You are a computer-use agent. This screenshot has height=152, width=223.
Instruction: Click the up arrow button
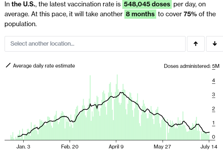(195, 44)
